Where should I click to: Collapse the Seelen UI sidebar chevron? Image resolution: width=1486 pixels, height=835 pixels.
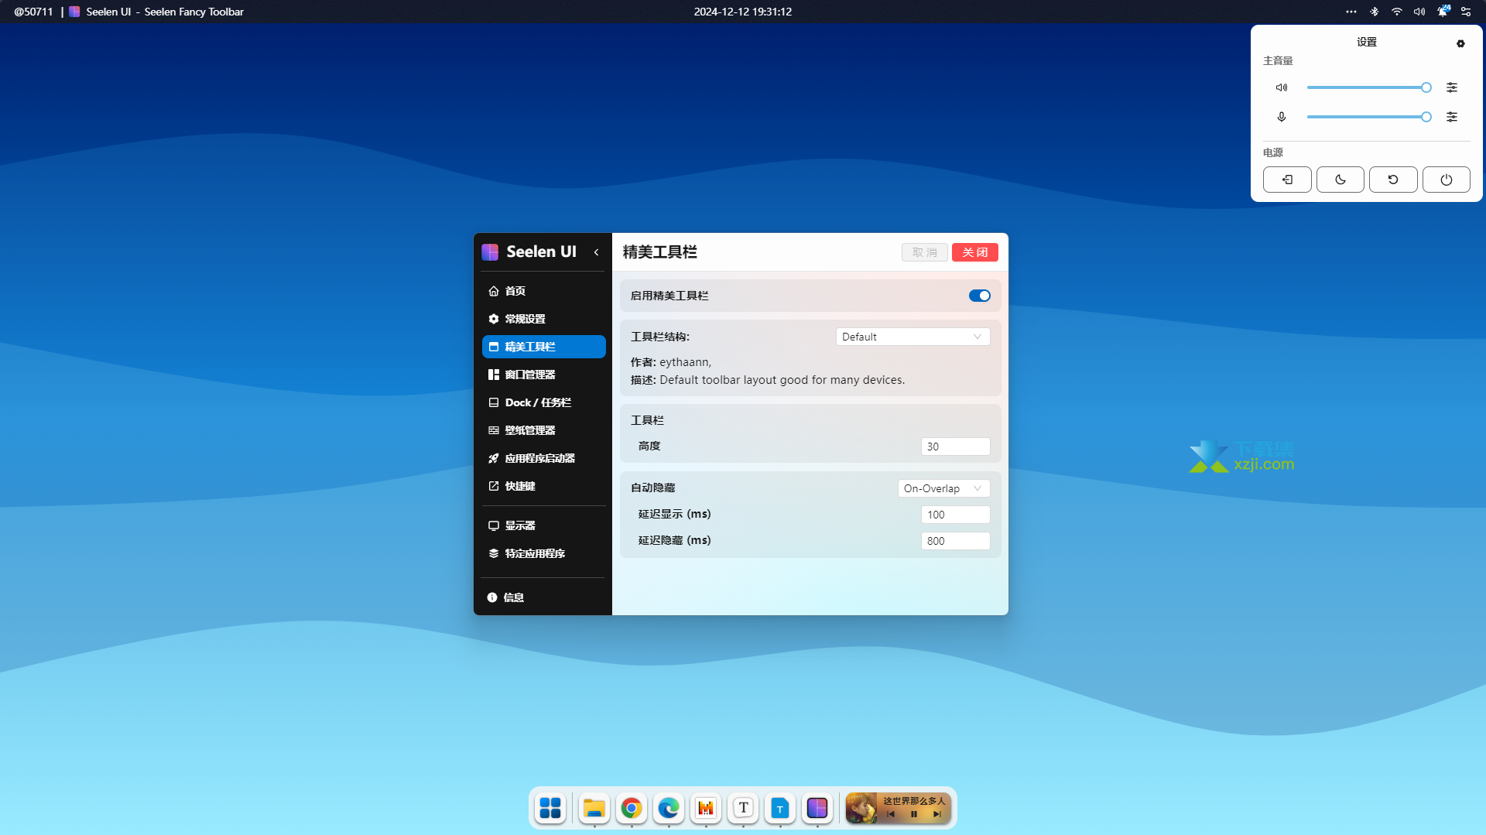pyautogui.click(x=596, y=252)
